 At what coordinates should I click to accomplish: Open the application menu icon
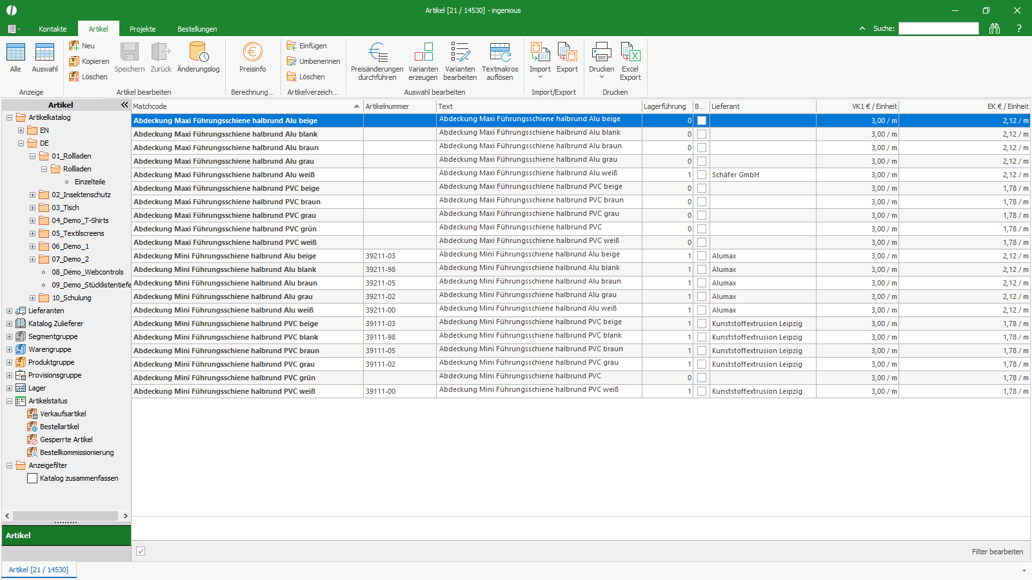pyautogui.click(x=13, y=29)
